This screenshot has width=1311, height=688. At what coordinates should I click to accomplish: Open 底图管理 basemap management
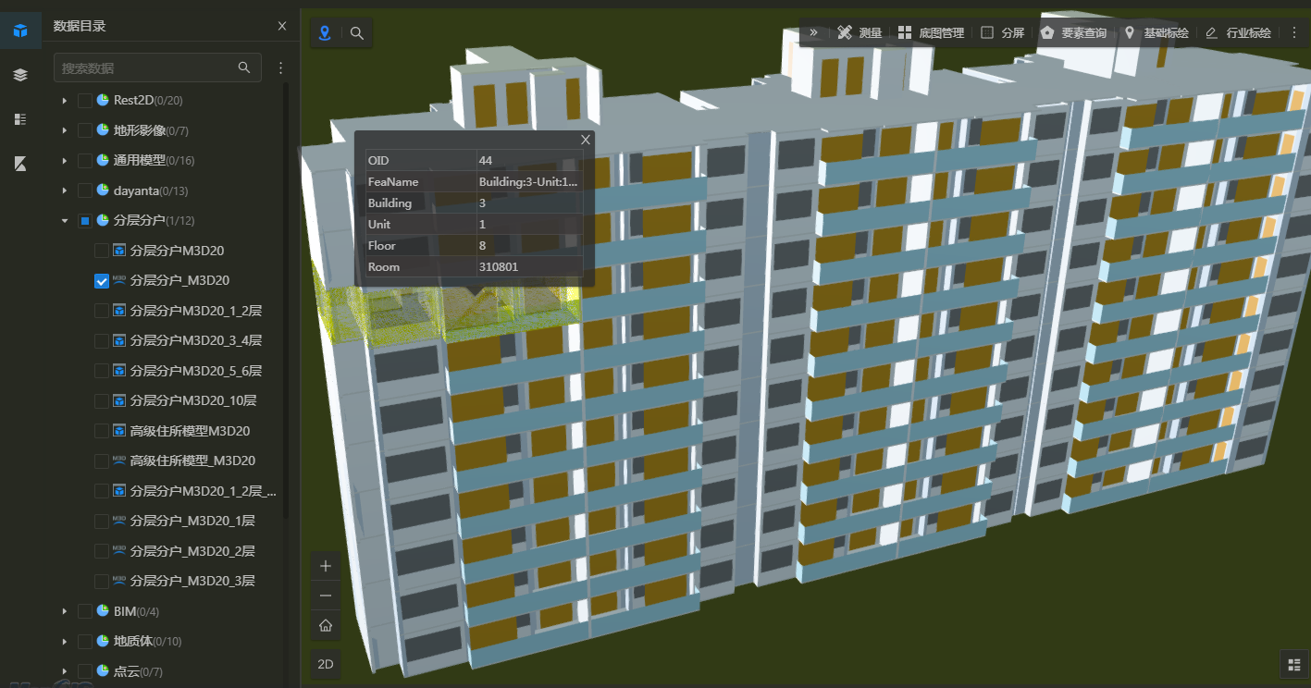[931, 32]
